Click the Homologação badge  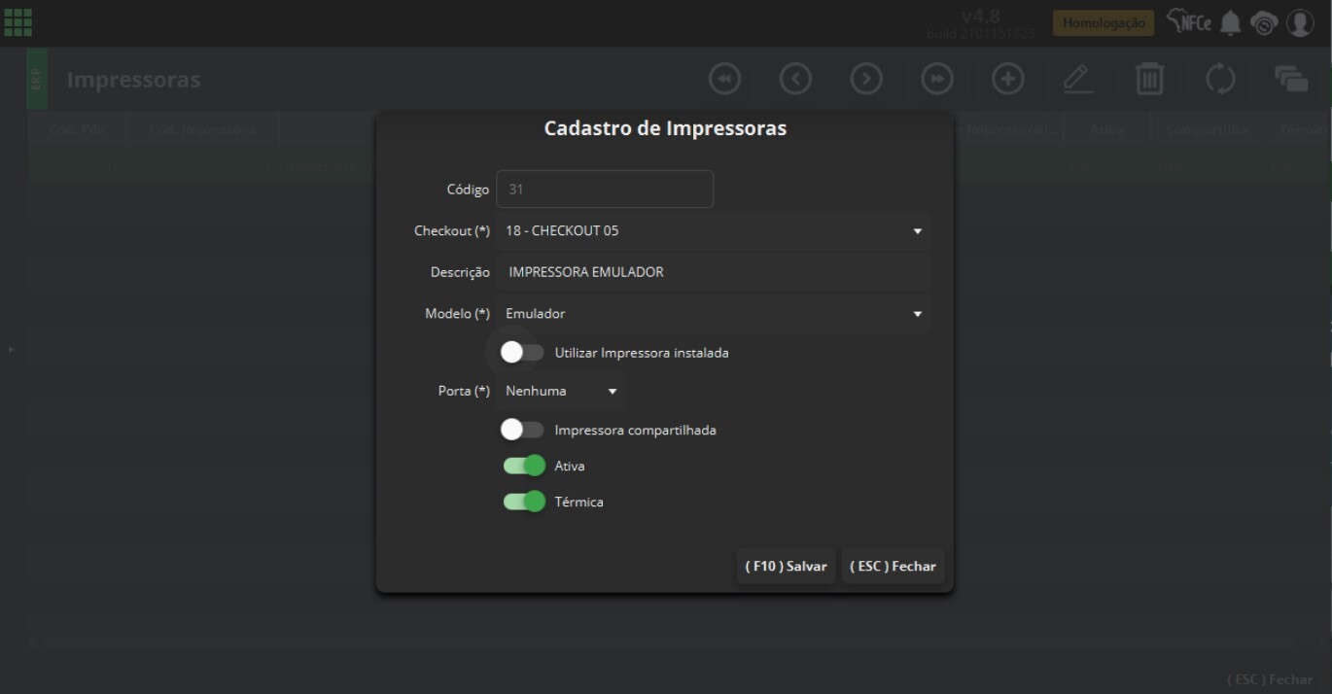click(x=1104, y=23)
